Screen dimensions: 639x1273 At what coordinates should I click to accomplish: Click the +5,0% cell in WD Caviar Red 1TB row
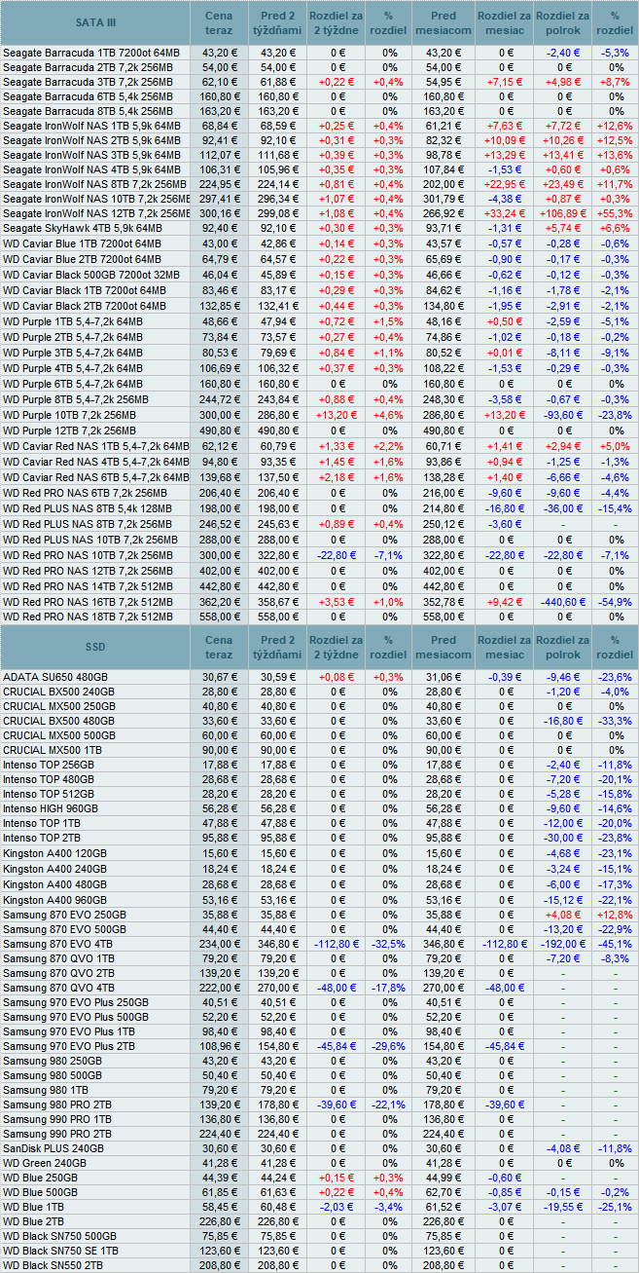point(615,446)
